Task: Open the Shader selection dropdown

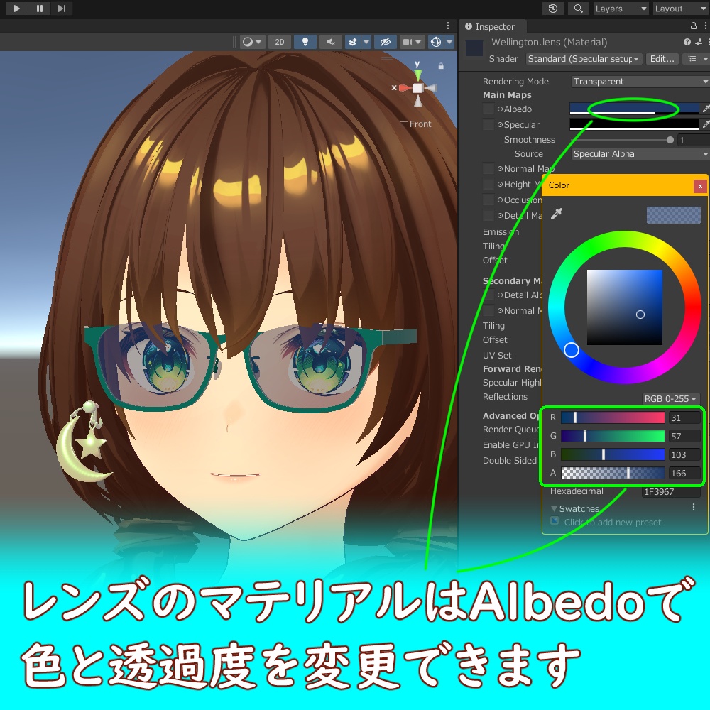Action: point(582,59)
